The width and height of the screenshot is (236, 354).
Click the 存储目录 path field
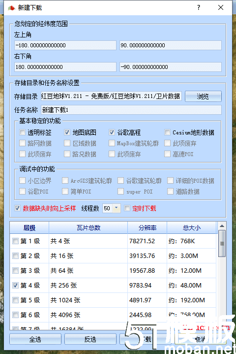click(111, 96)
